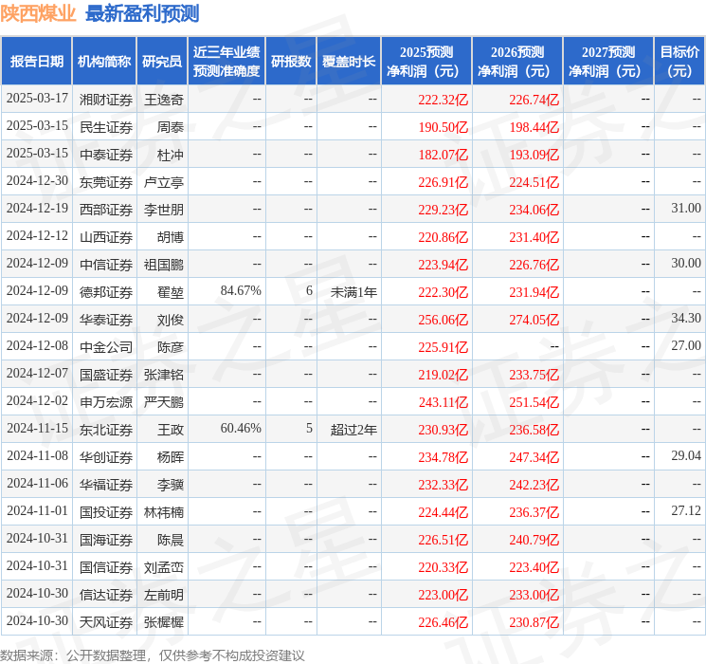Click researcher 张樨樨
The image size is (706, 664).
164,622
